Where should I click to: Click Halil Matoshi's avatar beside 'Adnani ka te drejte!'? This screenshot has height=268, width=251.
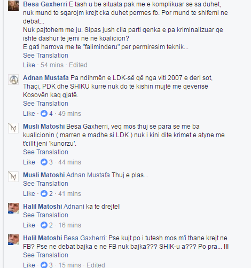click(x=13, y=208)
